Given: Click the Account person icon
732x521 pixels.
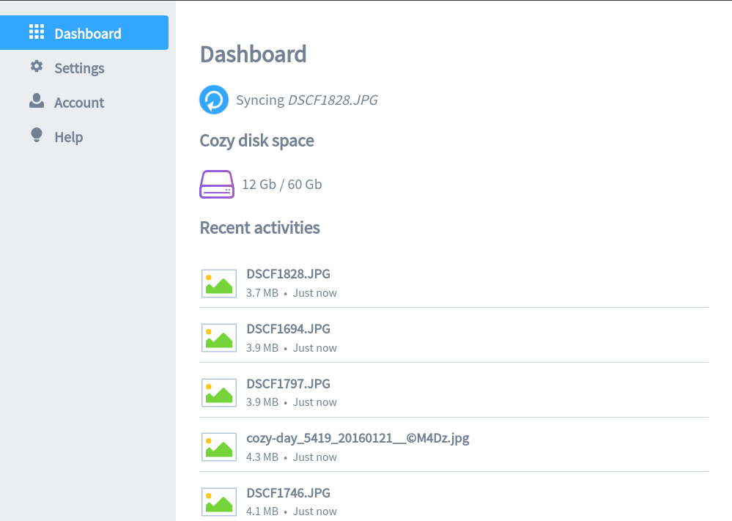Looking at the screenshot, I should pyautogui.click(x=37, y=101).
